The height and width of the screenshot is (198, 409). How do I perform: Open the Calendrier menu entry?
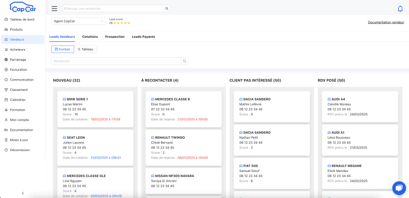(22, 100)
